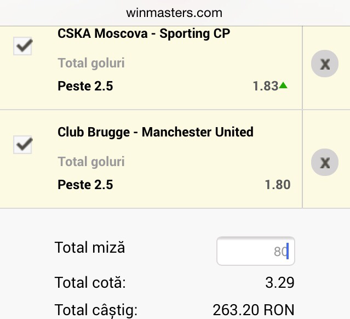
Task: Select Peste 2.5 under CSKA Moscova match
Action: pos(85,86)
